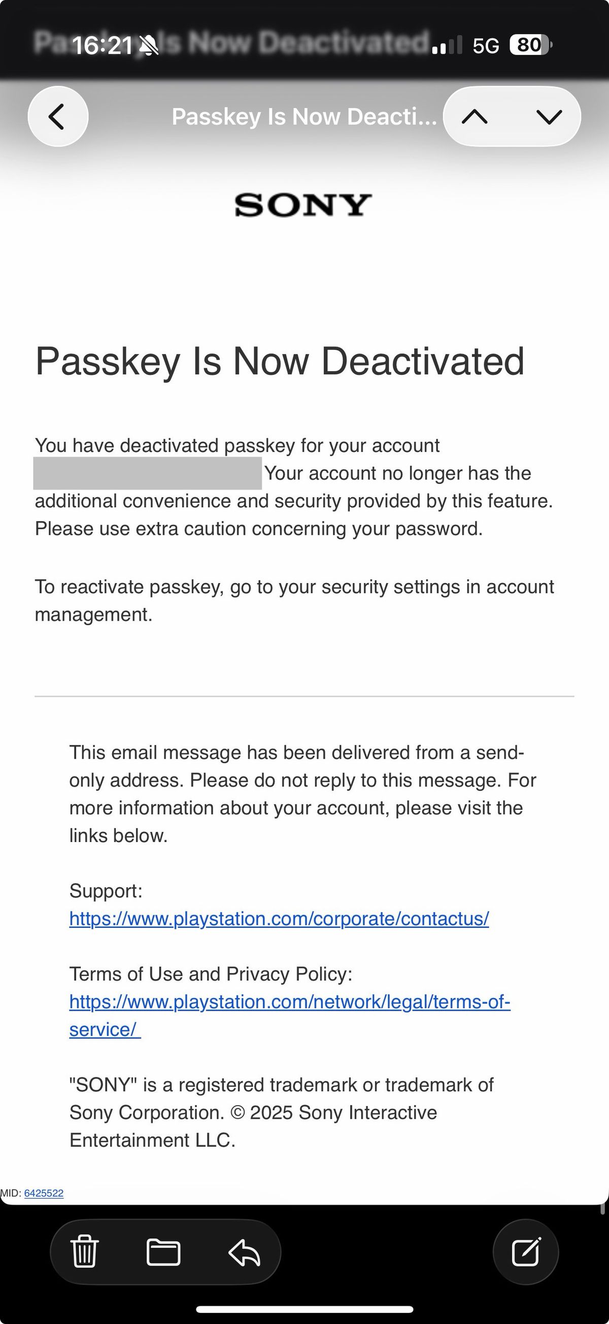Viewport: 609px width, 1324px height.
Task: Tap the 'Passkey Is Now Deactivated' heading
Action: [280, 361]
